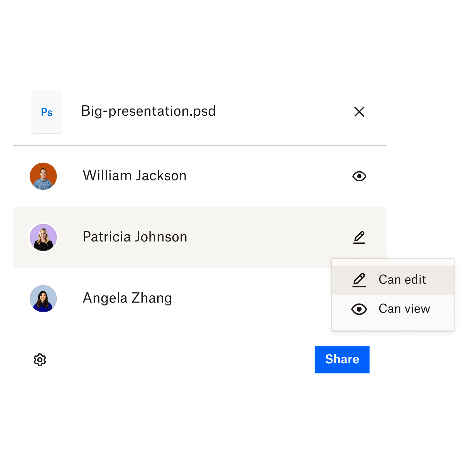Open sharing settings with the gear icon
The height and width of the screenshot is (468, 468).
click(x=40, y=360)
